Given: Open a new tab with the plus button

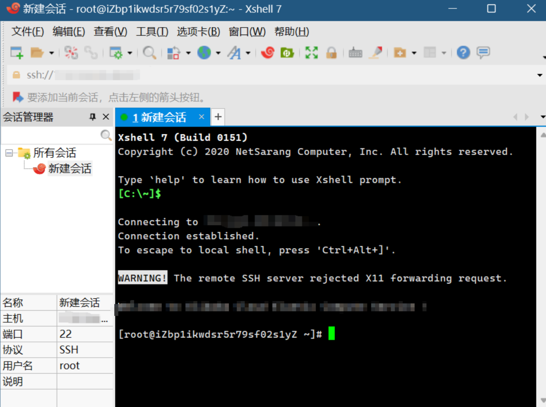Looking at the screenshot, I should click(x=218, y=117).
